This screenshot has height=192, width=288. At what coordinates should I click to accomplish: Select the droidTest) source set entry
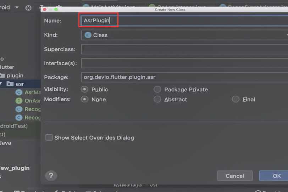pos(14,126)
